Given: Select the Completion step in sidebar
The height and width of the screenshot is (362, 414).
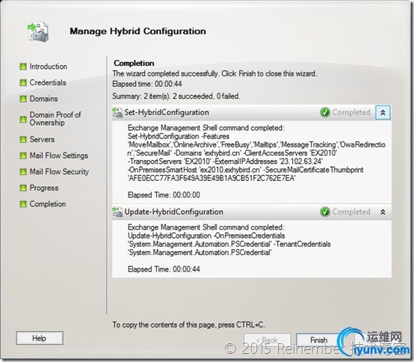Looking at the screenshot, I should tap(48, 204).
